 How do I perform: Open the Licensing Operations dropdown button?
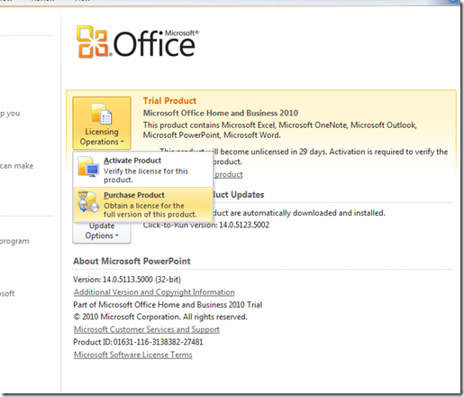coord(102,123)
